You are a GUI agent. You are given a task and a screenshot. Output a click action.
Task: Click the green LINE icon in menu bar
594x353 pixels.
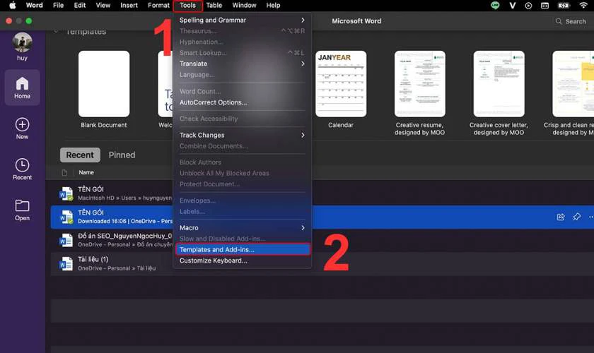click(x=495, y=6)
